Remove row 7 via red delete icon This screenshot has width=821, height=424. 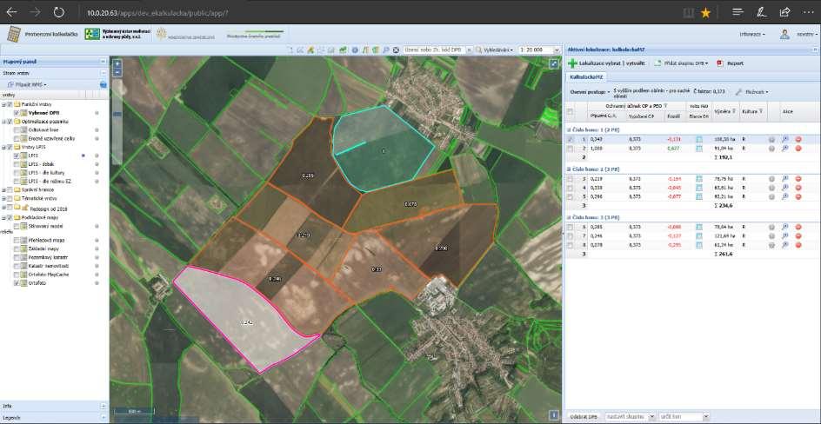coord(798,235)
